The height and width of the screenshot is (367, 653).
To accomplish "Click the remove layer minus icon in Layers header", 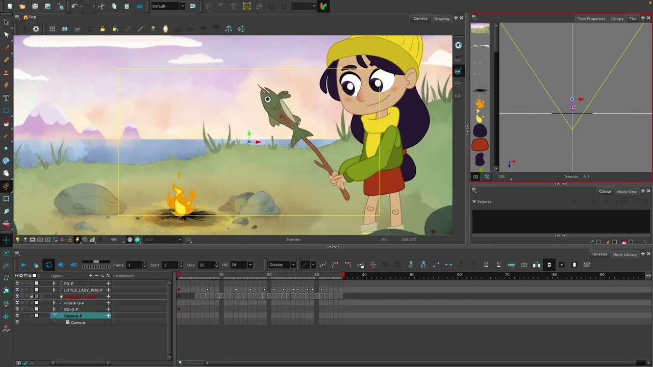I will [96, 276].
